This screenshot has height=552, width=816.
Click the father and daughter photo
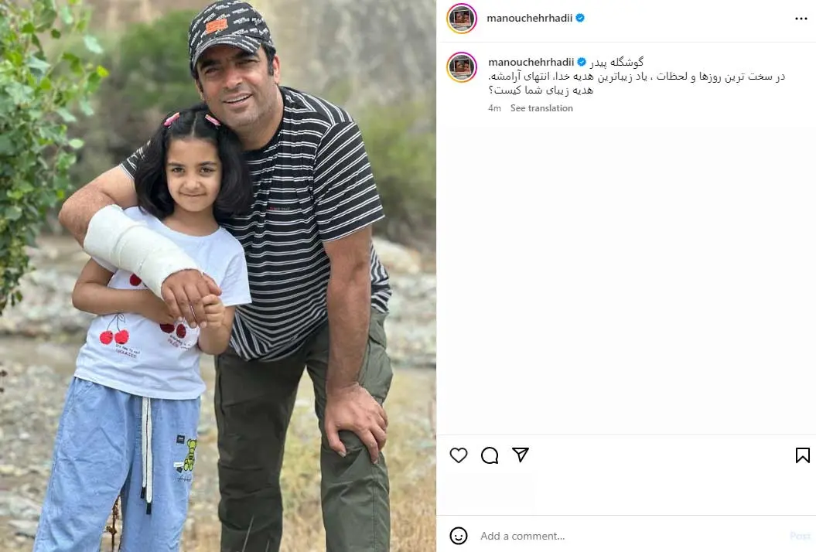(218, 276)
